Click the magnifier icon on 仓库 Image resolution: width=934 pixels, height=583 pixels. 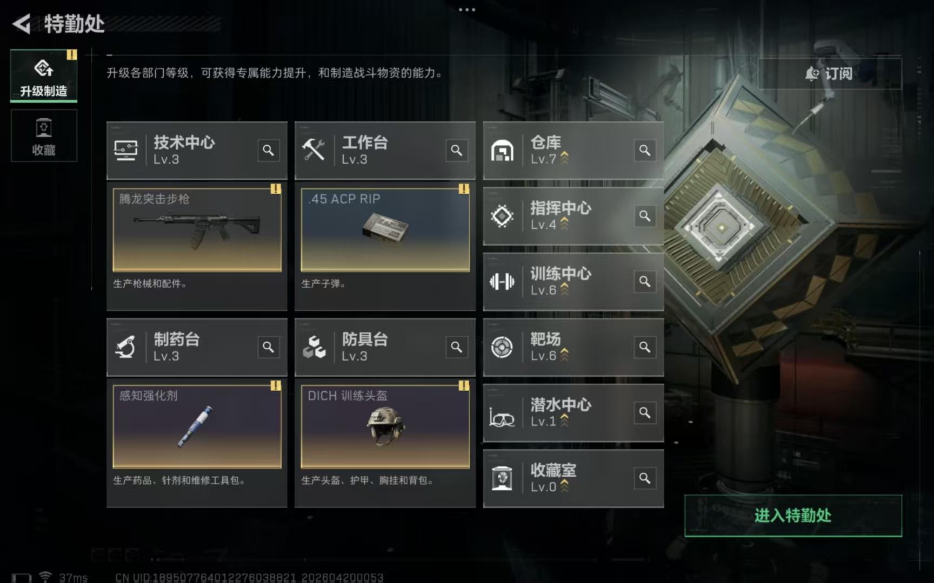645,151
